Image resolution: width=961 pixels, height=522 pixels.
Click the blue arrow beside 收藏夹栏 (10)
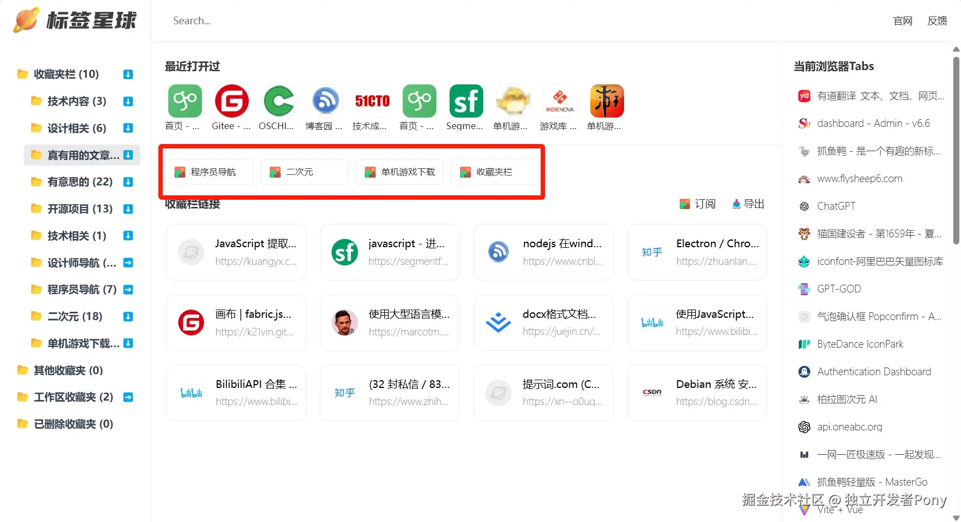(x=128, y=74)
